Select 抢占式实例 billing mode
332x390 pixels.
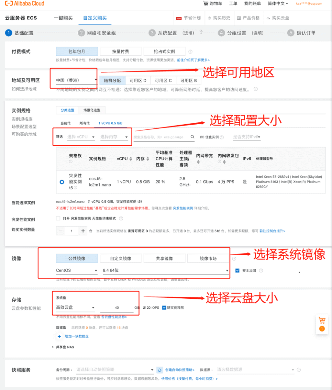tap(164, 51)
